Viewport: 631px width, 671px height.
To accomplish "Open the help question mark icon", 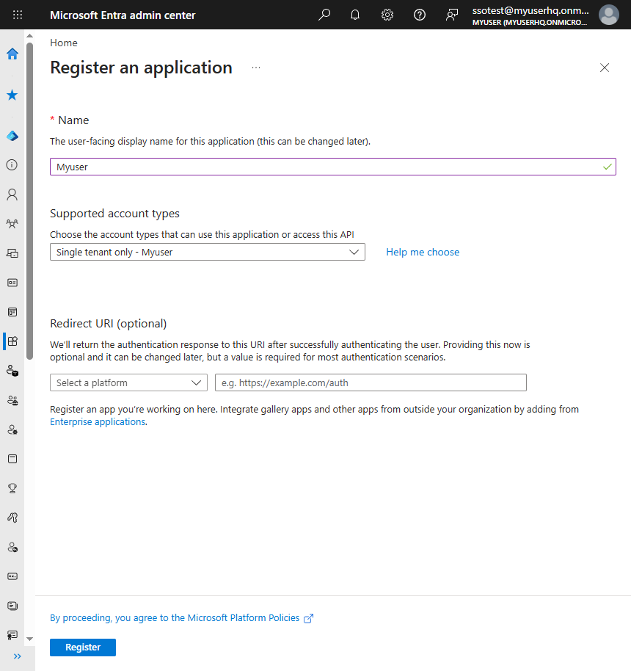I will coord(420,15).
